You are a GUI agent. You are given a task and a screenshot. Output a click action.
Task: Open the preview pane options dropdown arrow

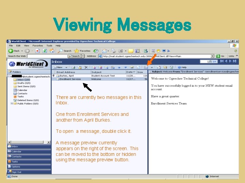tap(152, 67)
